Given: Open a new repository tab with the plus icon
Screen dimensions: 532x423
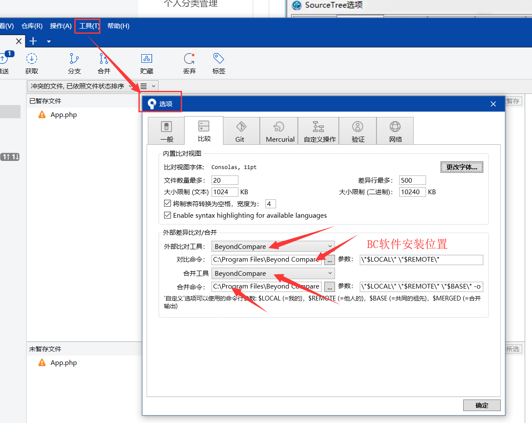Looking at the screenshot, I should point(33,41).
